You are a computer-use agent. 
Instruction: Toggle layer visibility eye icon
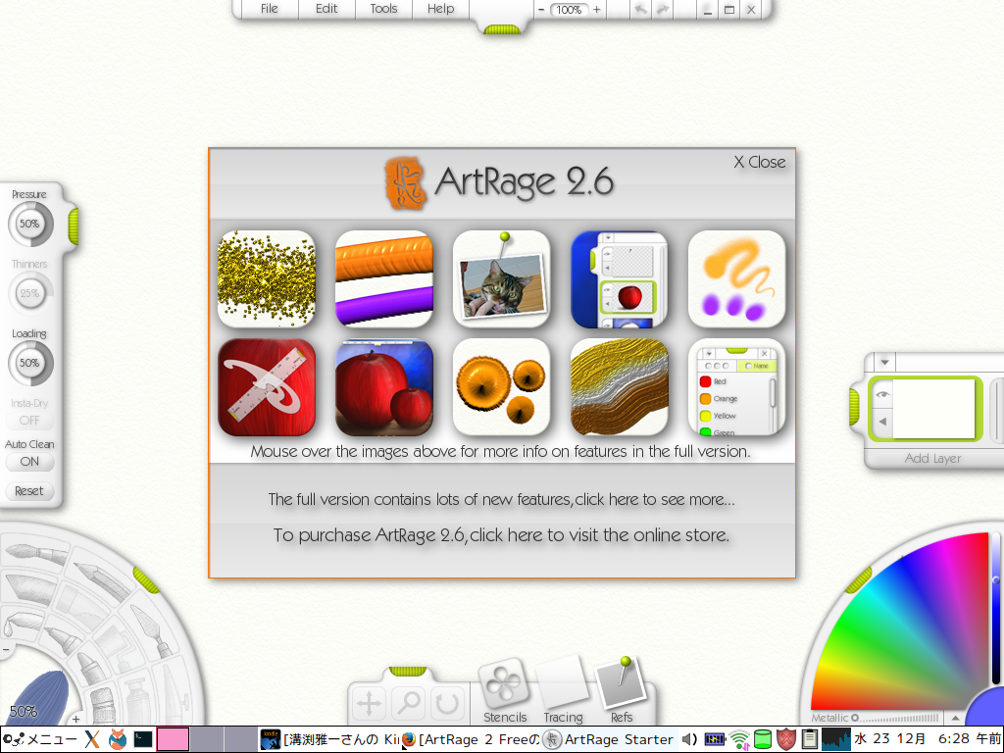click(x=882, y=394)
